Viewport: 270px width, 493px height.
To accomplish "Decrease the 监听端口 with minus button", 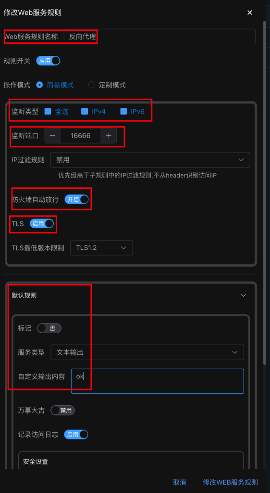I will [53, 136].
